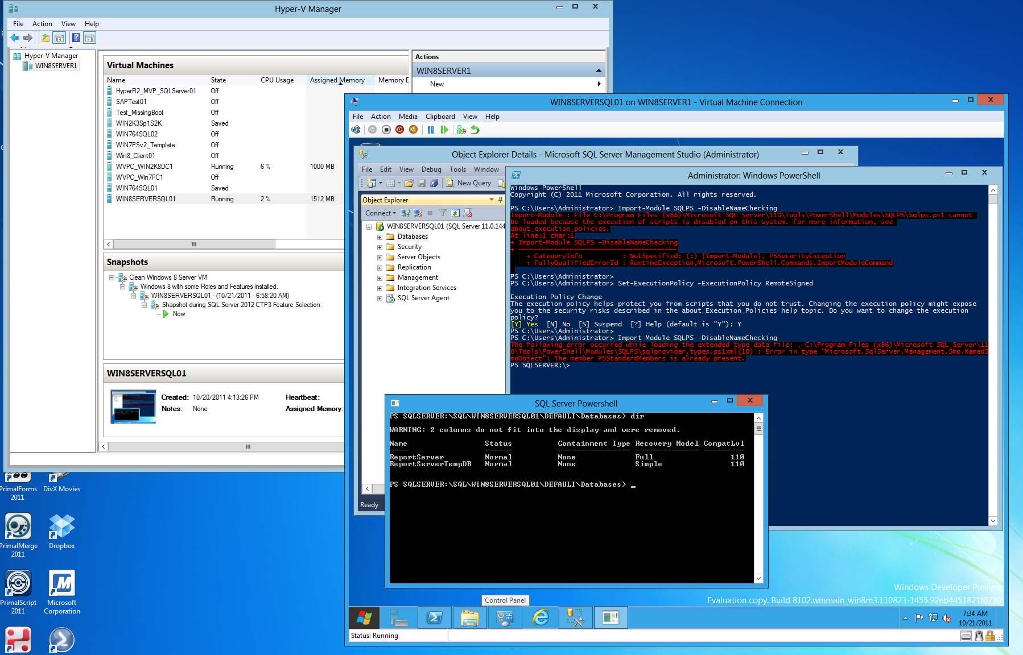Open the Connect dropdown in Object Explorer

381,213
